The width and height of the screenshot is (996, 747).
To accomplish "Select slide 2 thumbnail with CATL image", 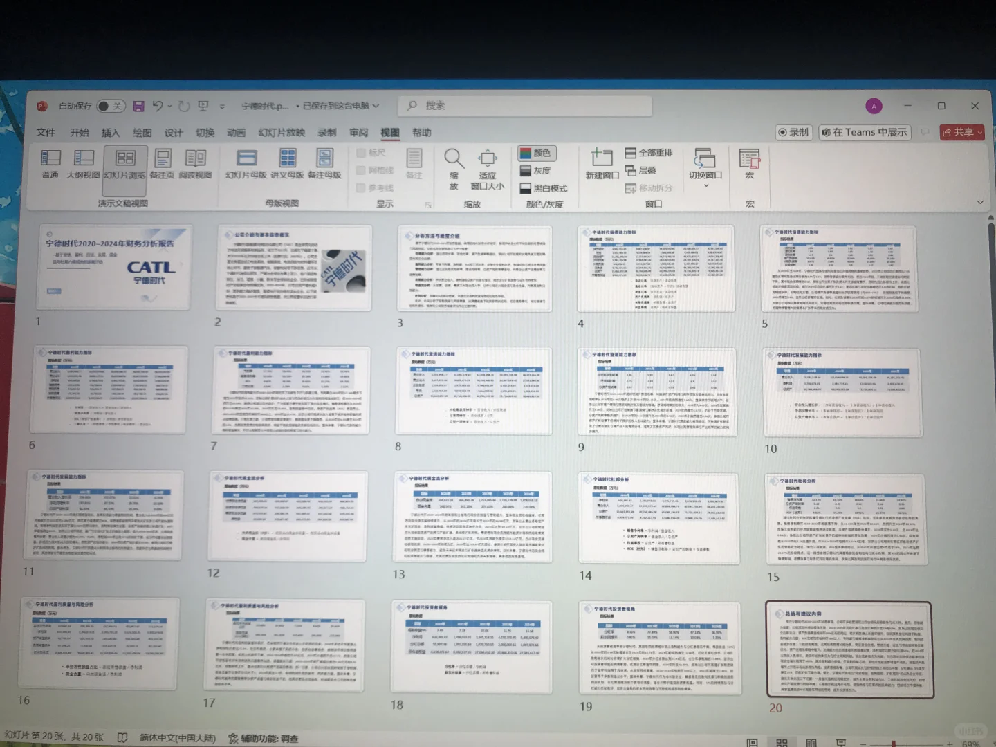I will click(x=294, y=267).
